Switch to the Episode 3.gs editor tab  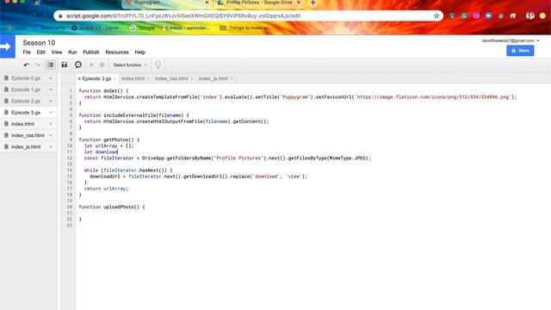pyautogui.click(x=96, y=78)
